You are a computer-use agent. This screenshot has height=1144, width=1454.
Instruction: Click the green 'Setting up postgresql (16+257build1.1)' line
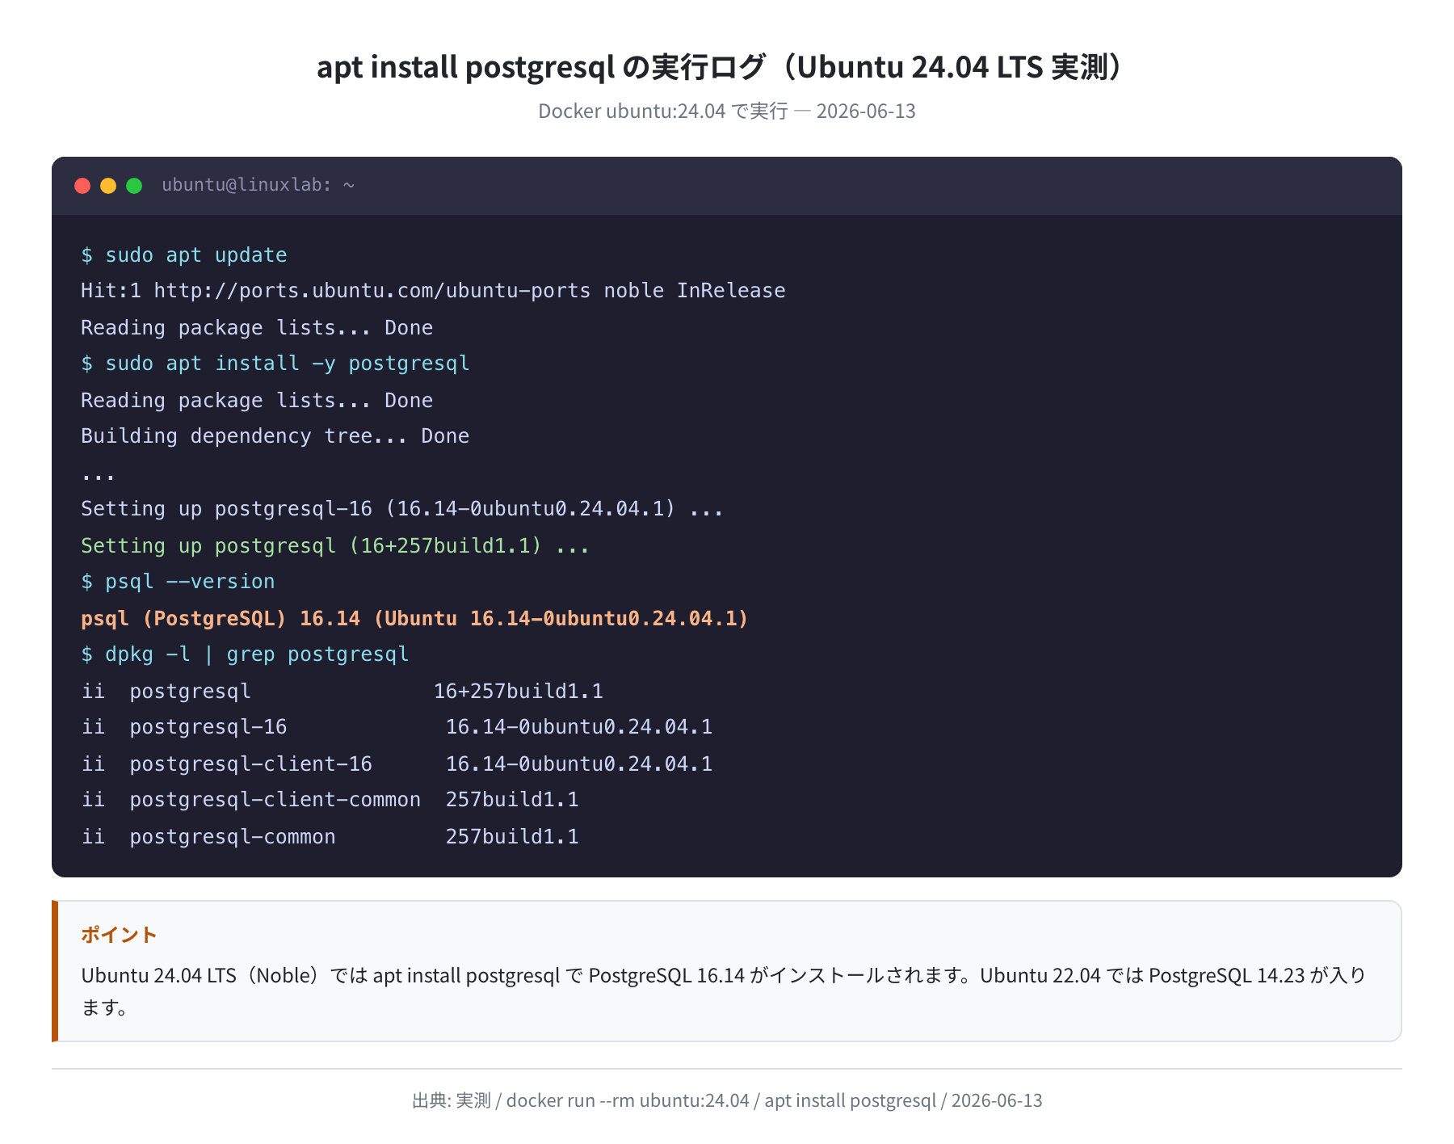tap(335, 546)
